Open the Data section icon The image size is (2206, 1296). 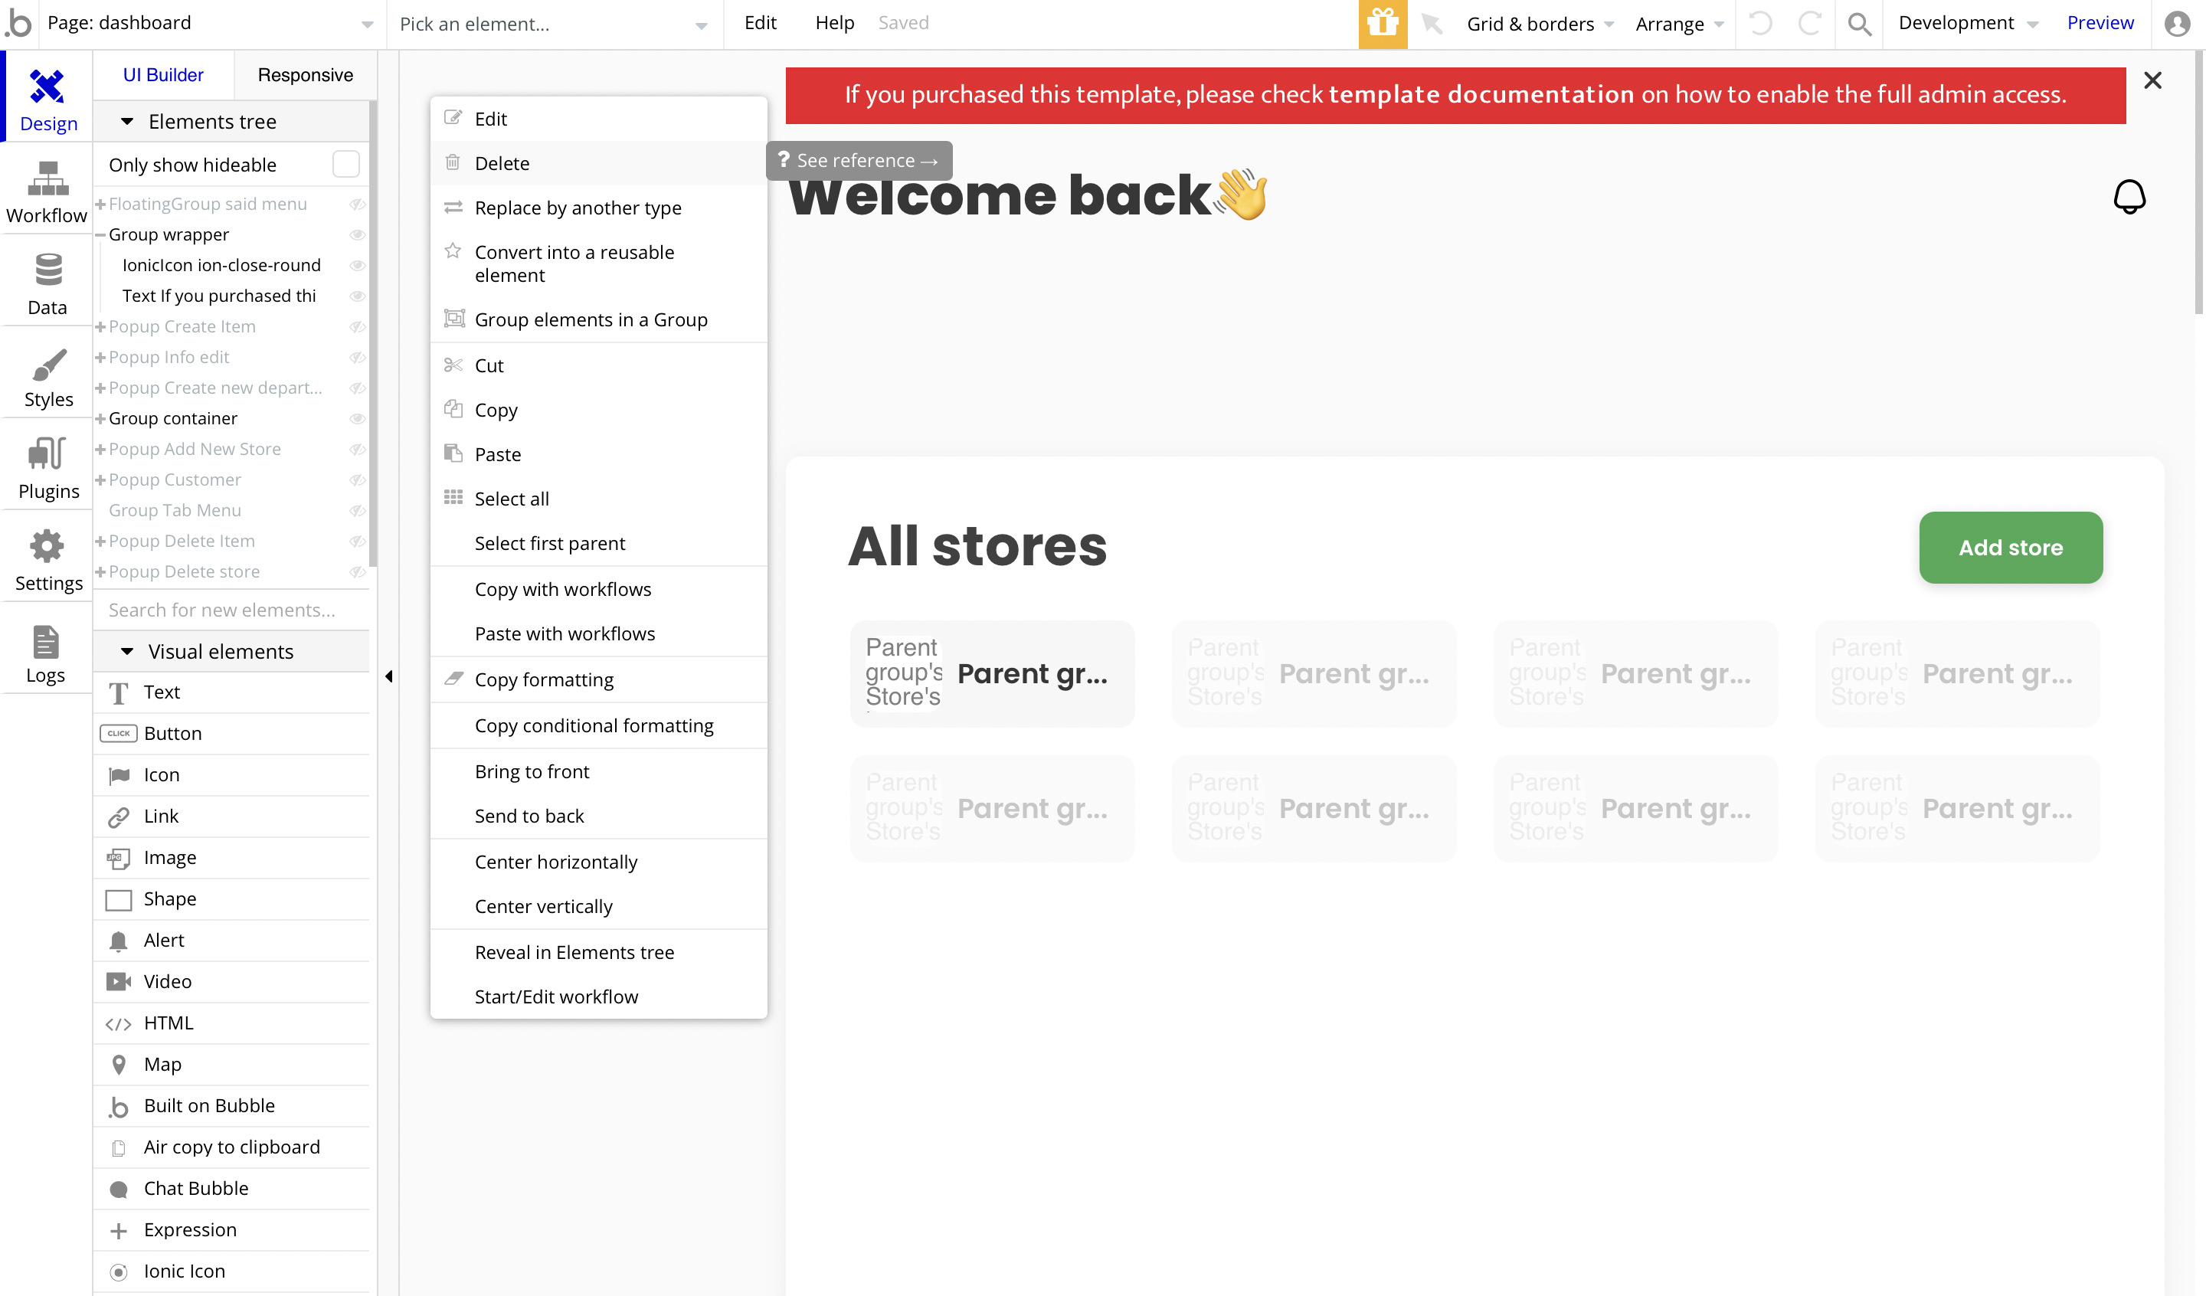[47, 283]
